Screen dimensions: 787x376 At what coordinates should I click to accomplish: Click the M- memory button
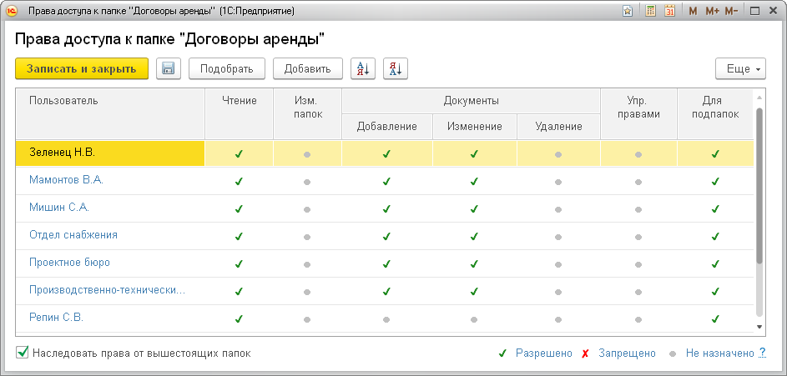click(731, 11)
